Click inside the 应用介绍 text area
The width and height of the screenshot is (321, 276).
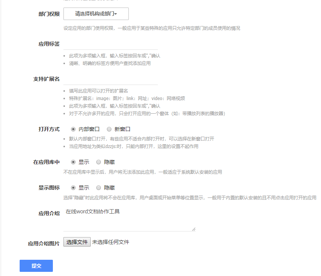click(129, 219)
